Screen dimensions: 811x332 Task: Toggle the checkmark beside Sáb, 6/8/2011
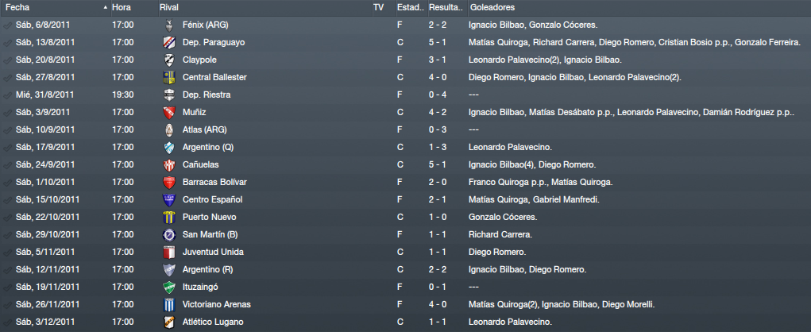pyautogui.click(x=7, y=25)
